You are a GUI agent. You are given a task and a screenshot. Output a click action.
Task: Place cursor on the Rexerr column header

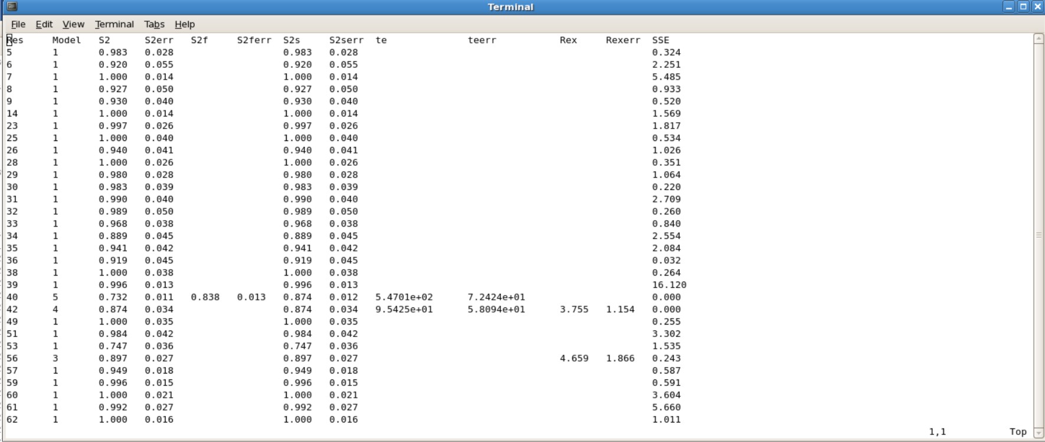click(623, 40)
